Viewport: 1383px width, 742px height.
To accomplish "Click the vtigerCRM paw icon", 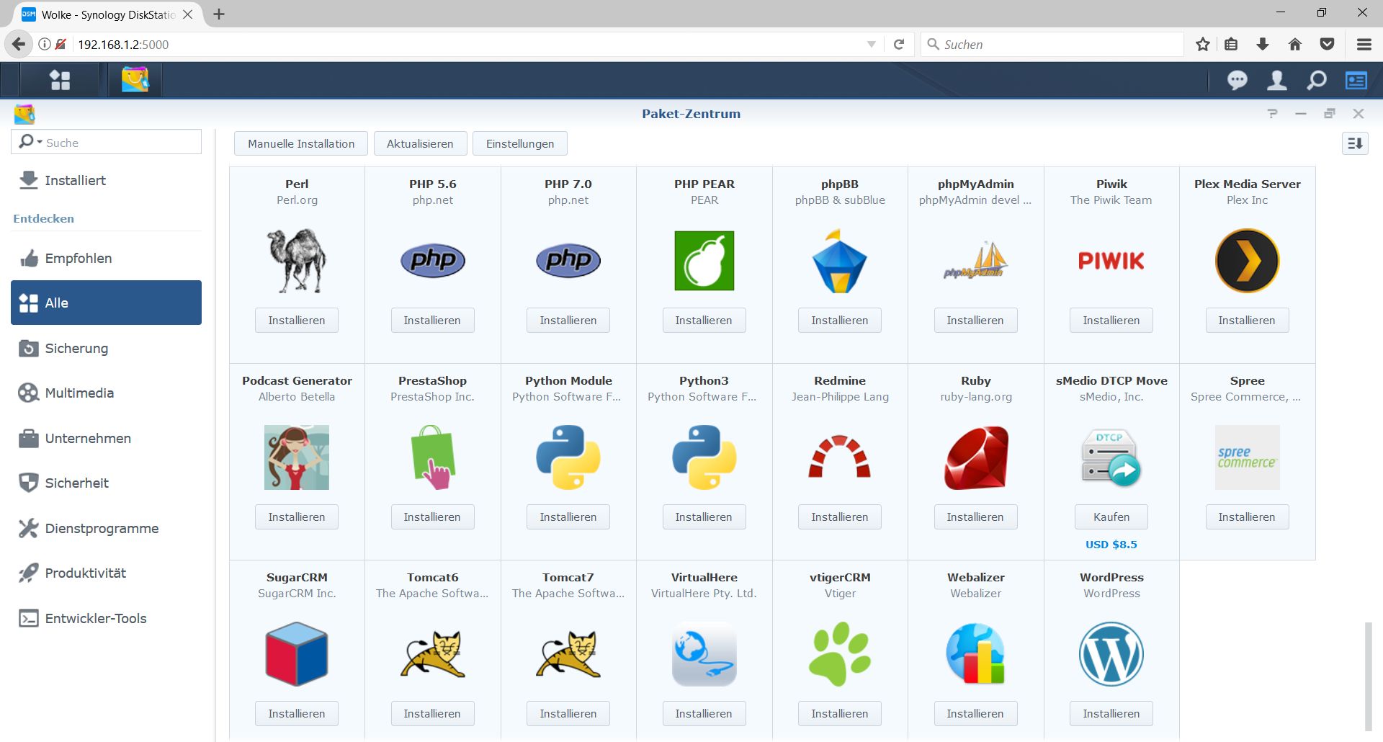I will pos(840,654).
